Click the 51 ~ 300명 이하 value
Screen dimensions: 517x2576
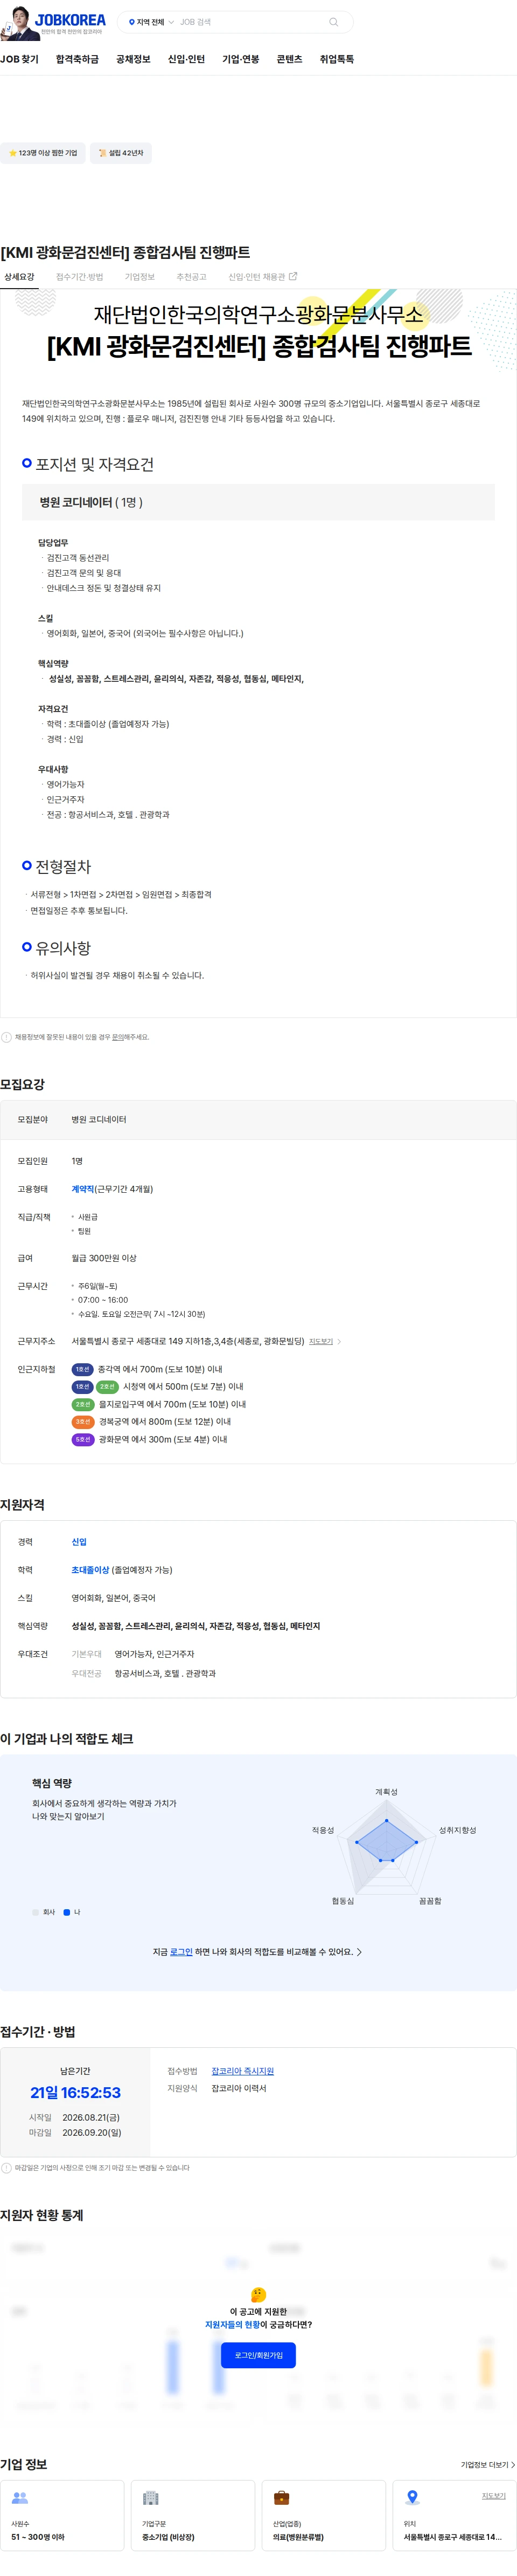pos(38,2537)
